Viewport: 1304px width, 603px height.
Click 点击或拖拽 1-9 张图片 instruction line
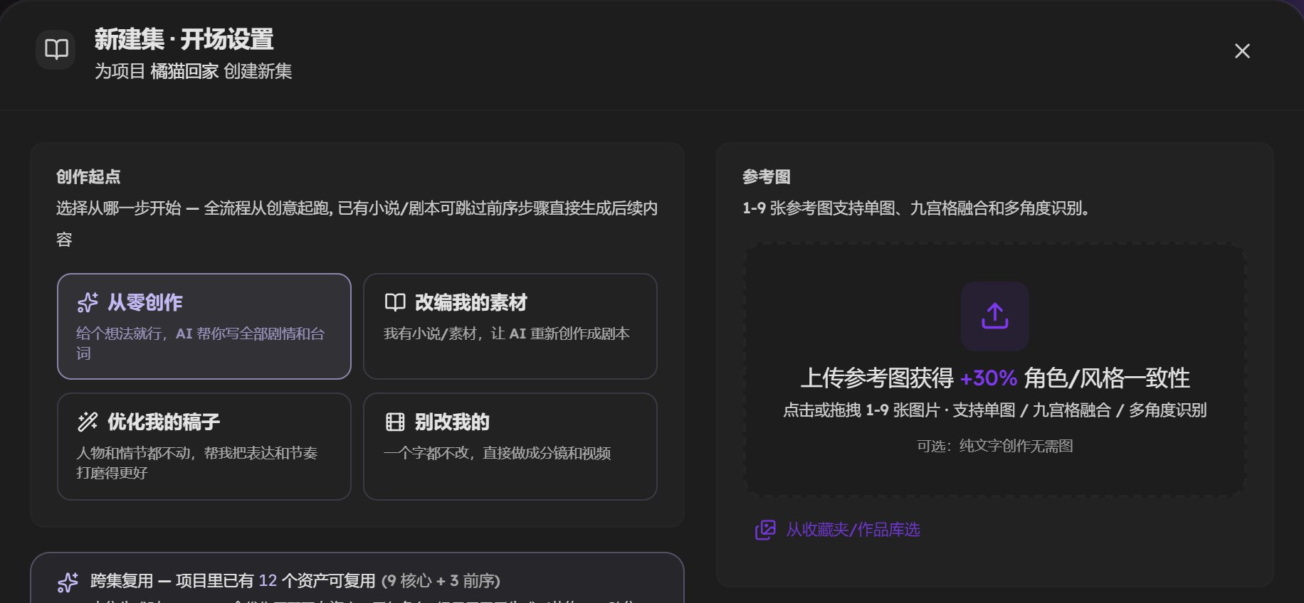tap(995, 410)
